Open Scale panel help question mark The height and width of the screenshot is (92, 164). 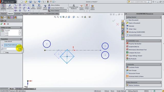point(21,21)
